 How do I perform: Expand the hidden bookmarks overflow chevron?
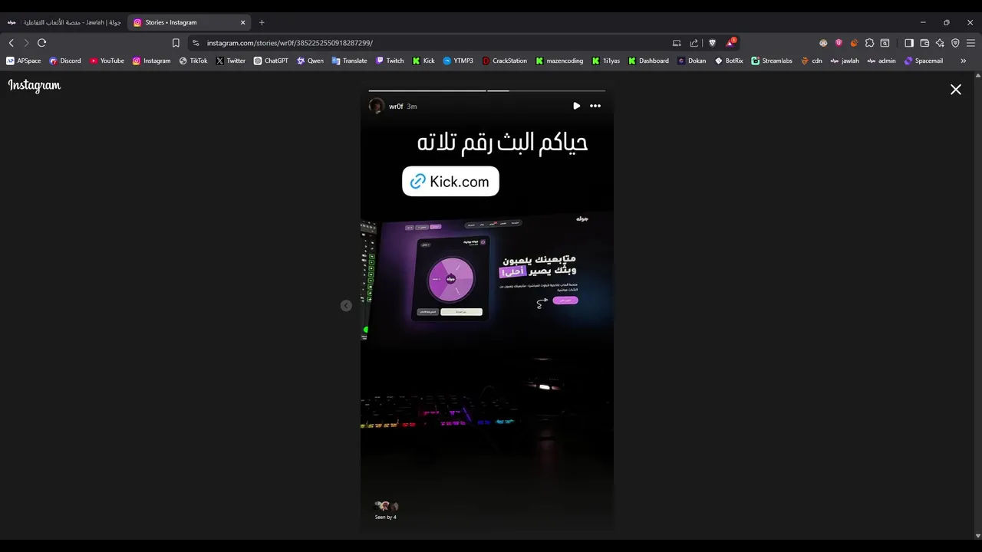point(964,61)
